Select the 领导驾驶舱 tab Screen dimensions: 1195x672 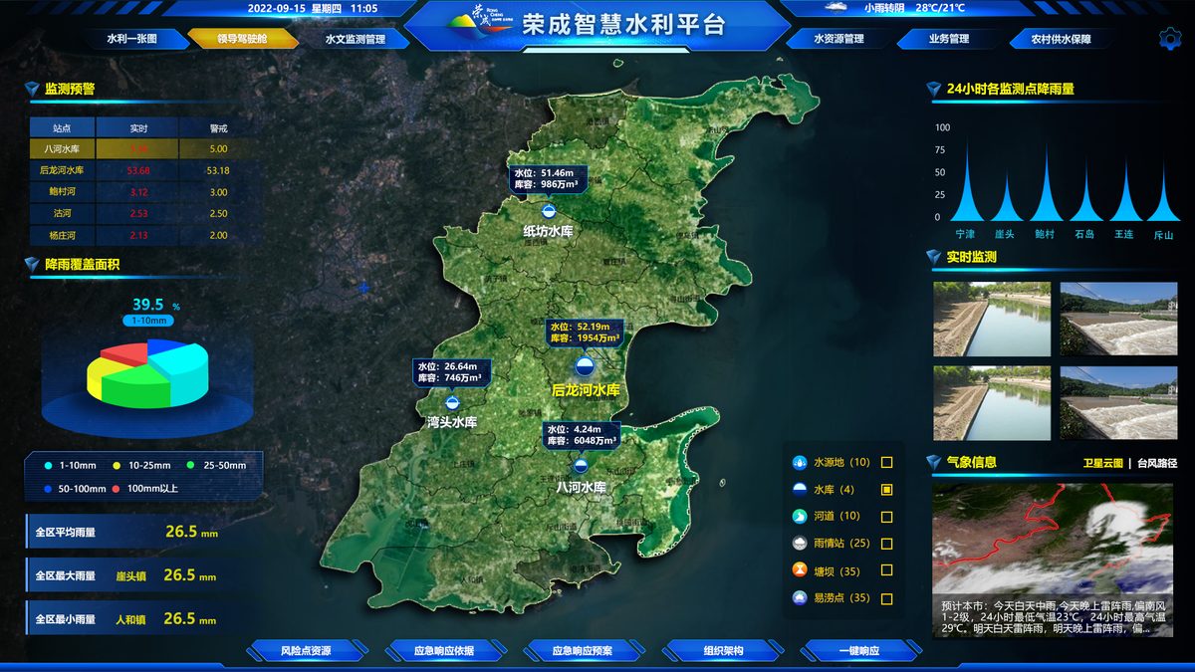point(242,40)
